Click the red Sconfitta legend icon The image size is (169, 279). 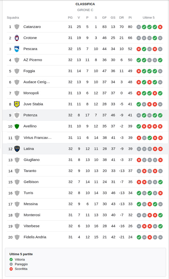click(11, 269)
